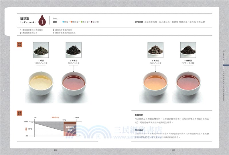229x155 pixels.
Task: Click the "Data." label
Action: 55,19
